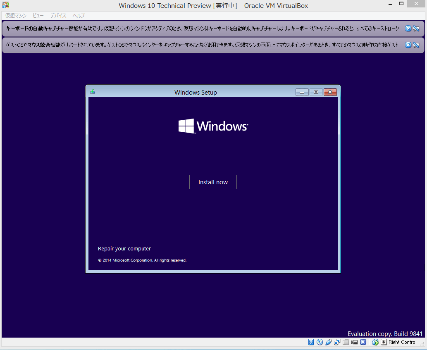Close the Windows Setup dialog
The image size is (427, 350).
[330, 92]
